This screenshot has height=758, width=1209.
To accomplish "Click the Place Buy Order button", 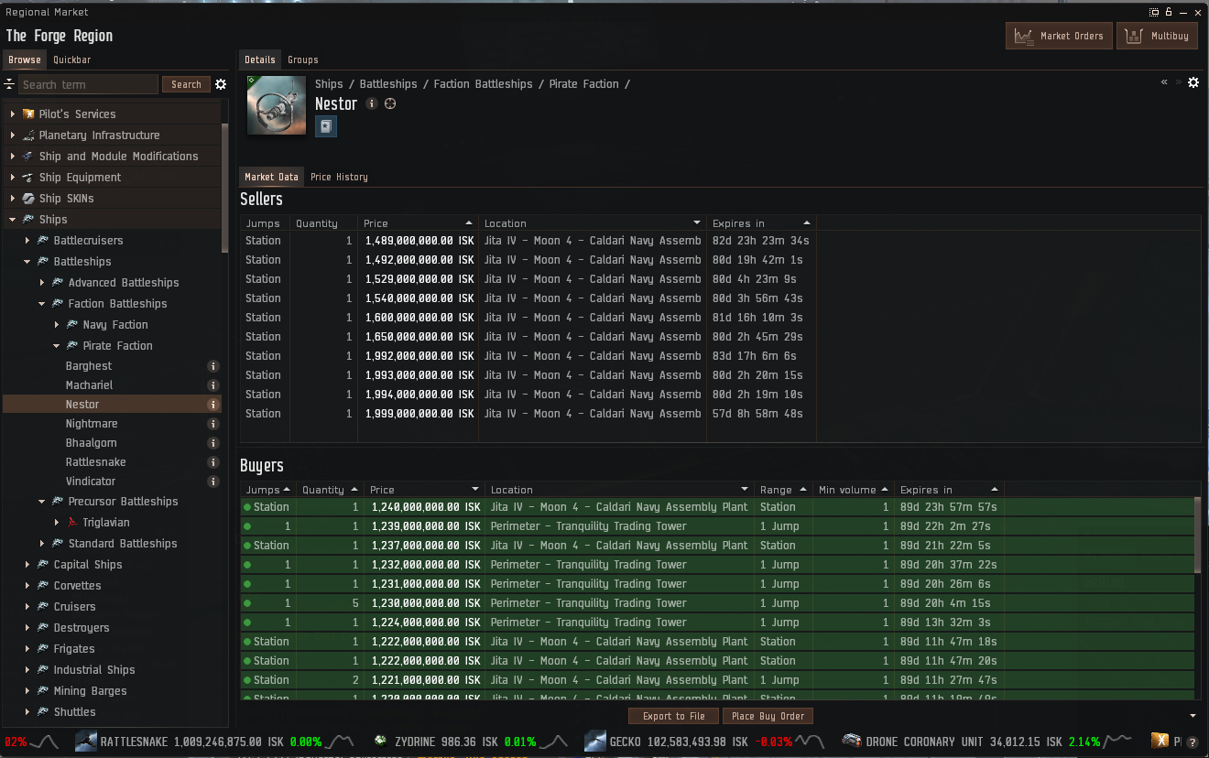I will point(768,716).
